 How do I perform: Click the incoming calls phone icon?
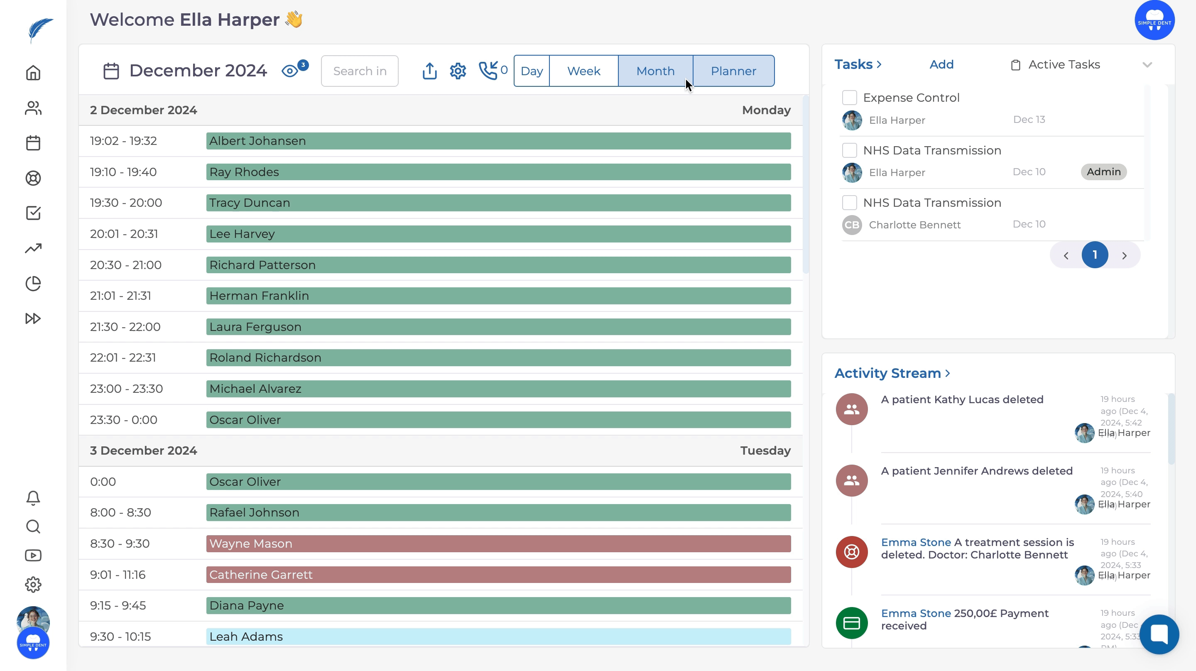pyautogui.click(x=488, y=71)
